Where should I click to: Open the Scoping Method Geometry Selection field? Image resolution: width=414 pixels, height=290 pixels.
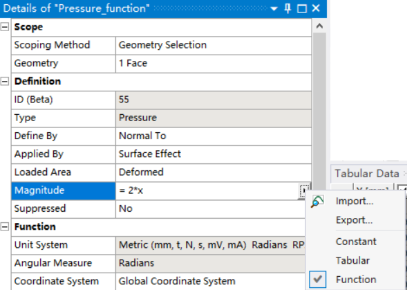point(214,45)
